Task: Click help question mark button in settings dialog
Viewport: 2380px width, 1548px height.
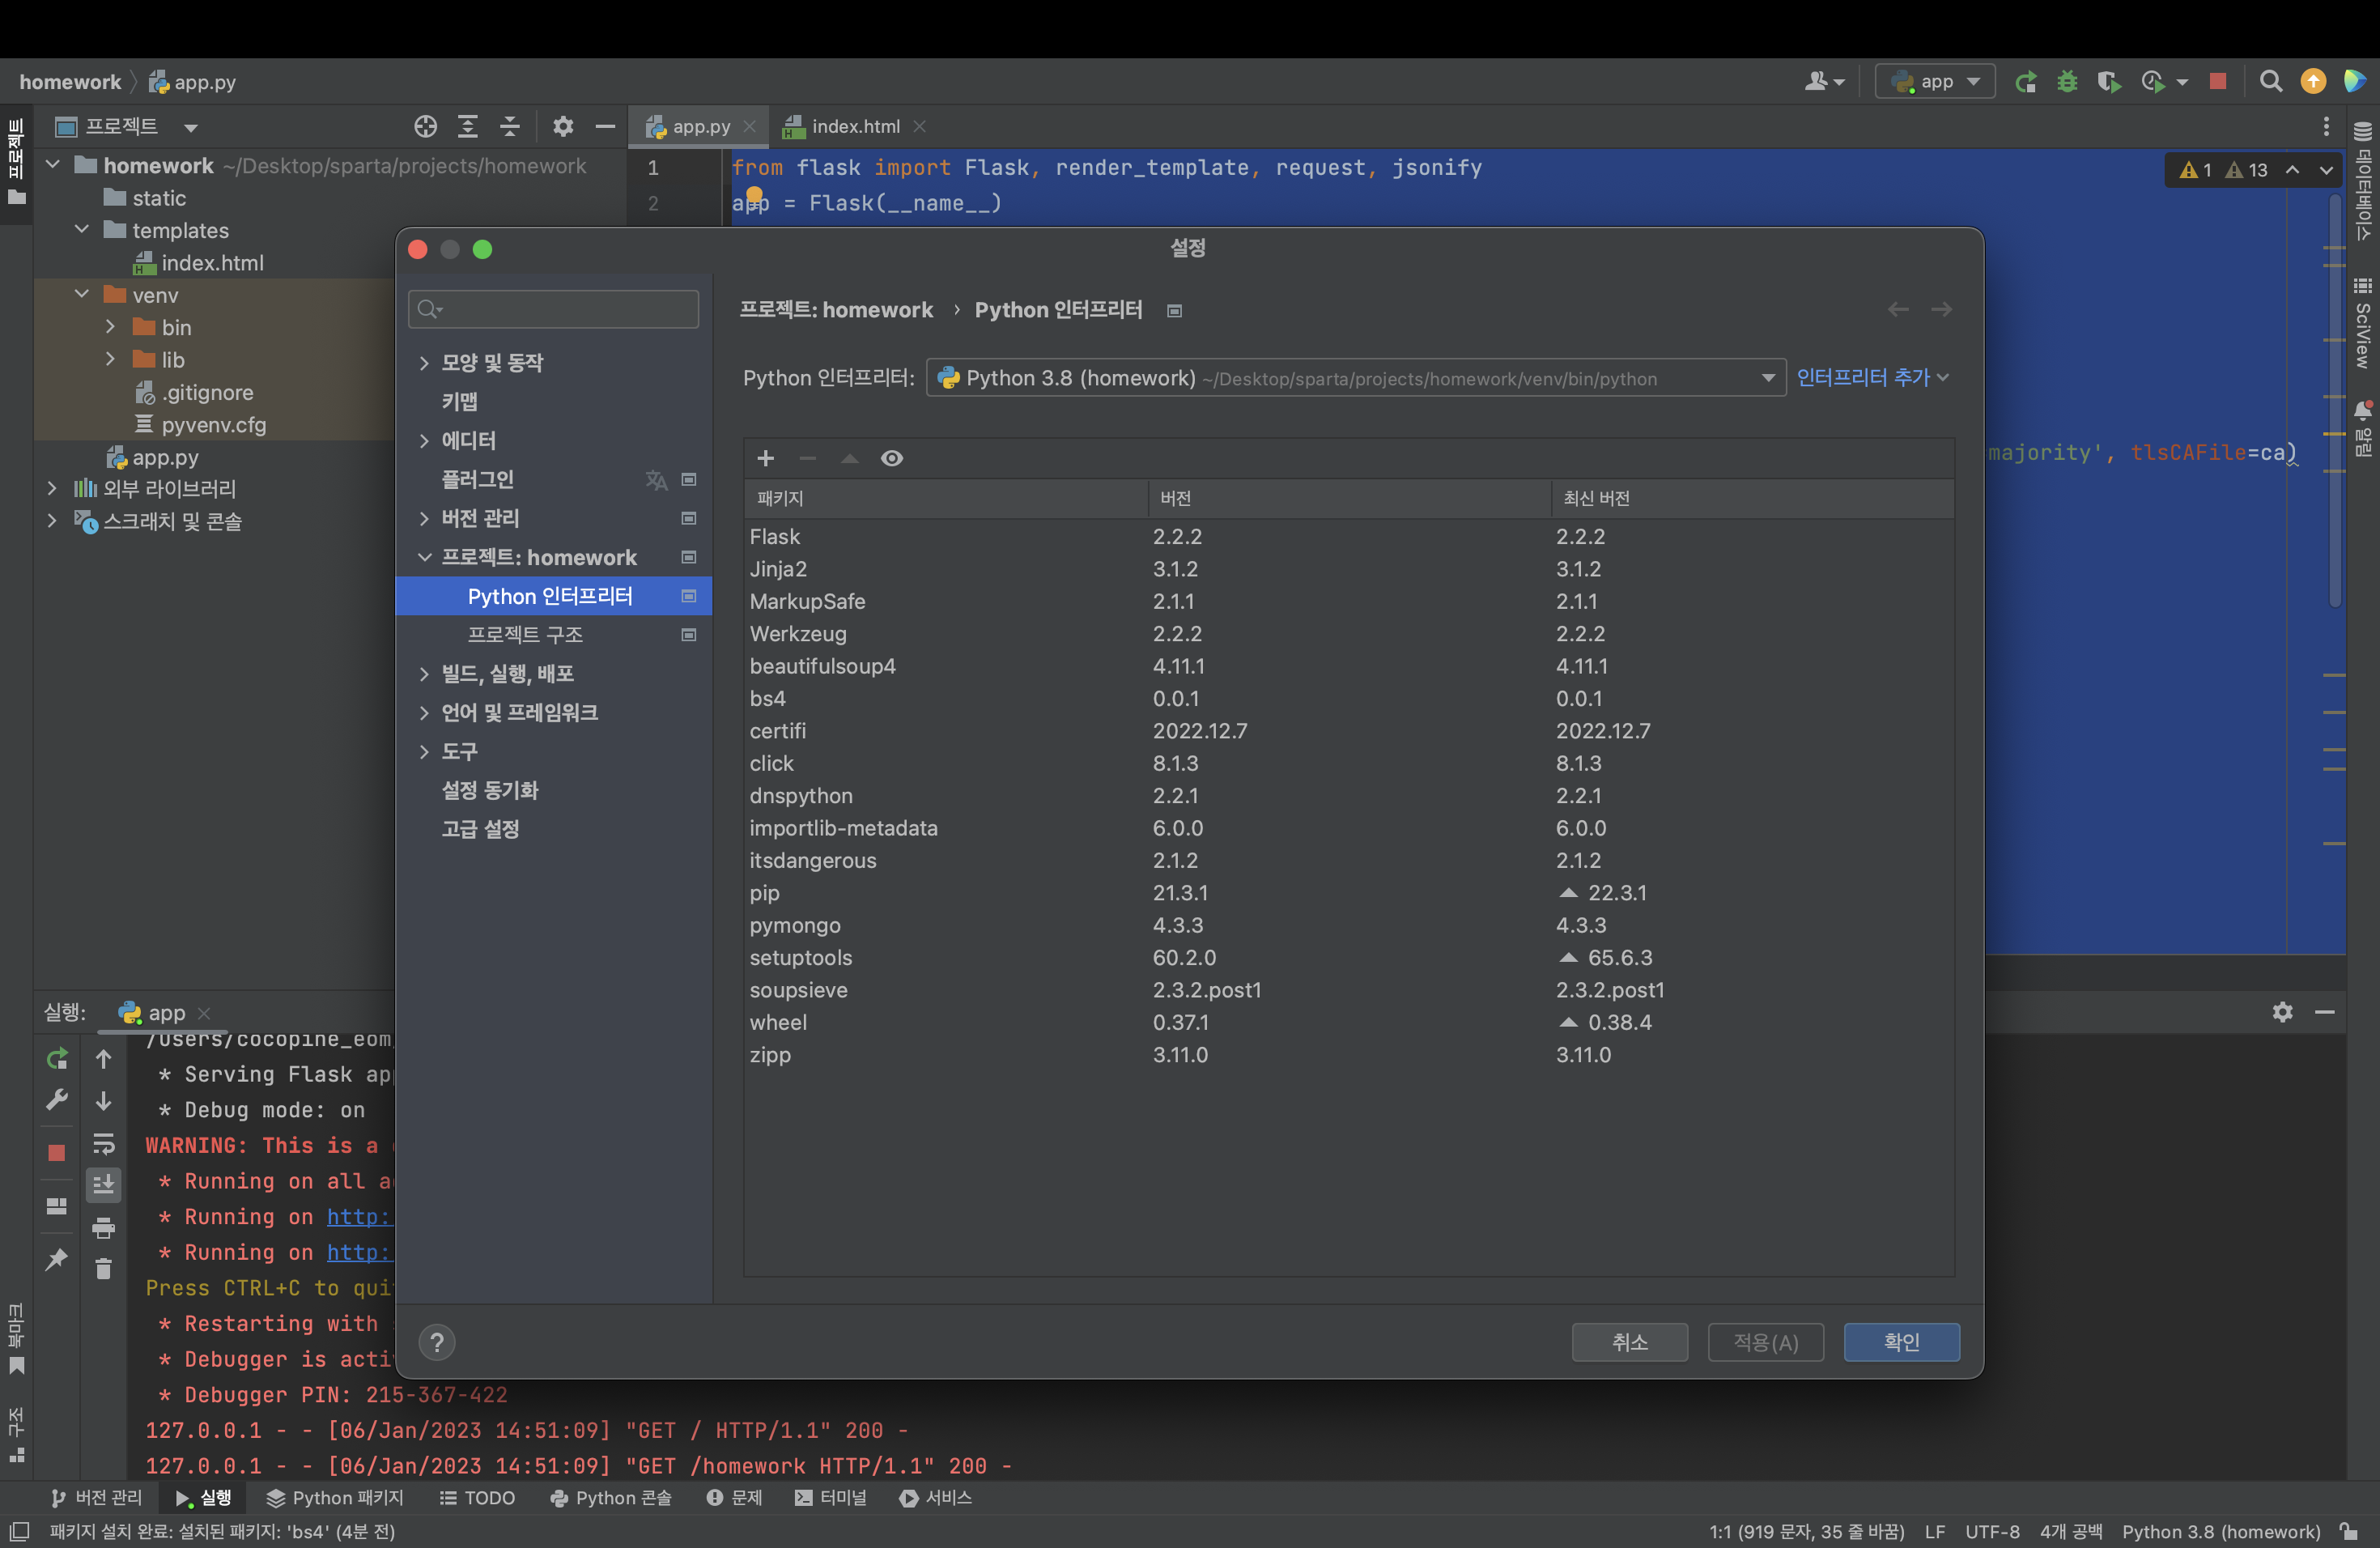Action: [x=437, y=1342]
